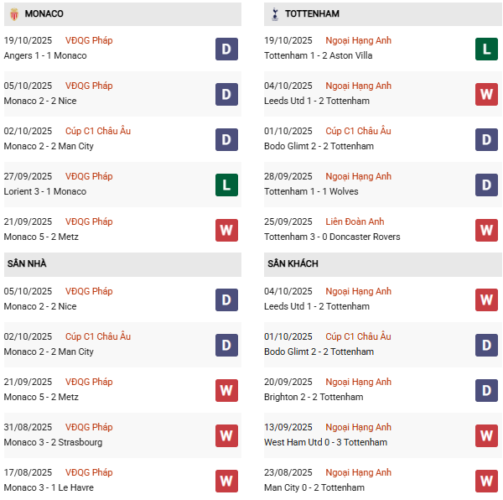Select the Monaco team header
The image size is (503, 500).
click(44, 14)
